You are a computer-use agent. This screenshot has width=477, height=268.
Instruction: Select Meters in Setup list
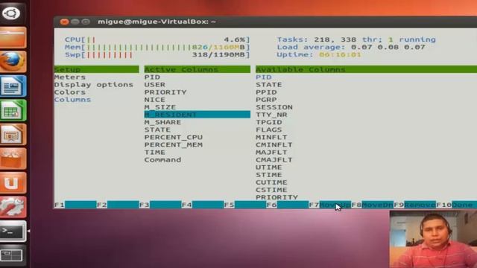click(70, 77)
